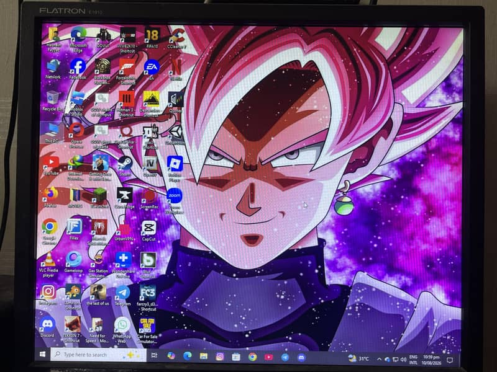Expand the hidden system tray icons

379,359
